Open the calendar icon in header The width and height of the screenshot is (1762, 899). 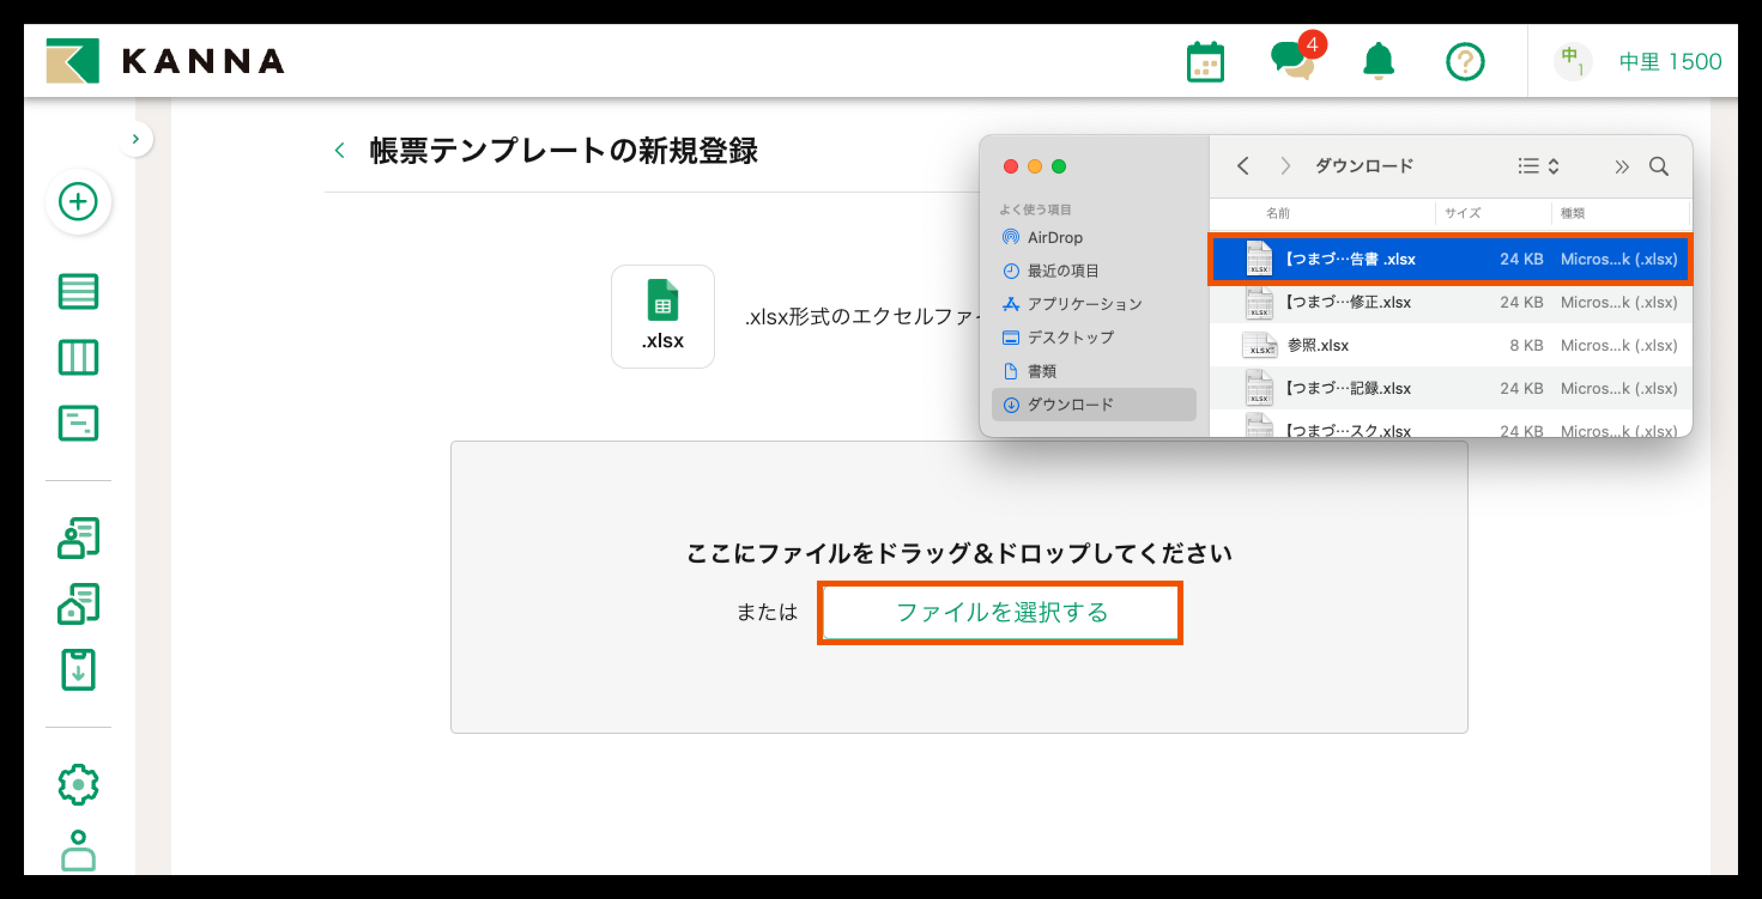(x=1205, y=62)
